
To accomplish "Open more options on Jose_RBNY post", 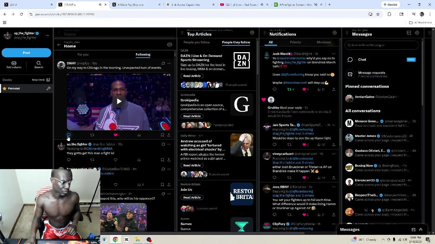I will (x=334, y=187).
